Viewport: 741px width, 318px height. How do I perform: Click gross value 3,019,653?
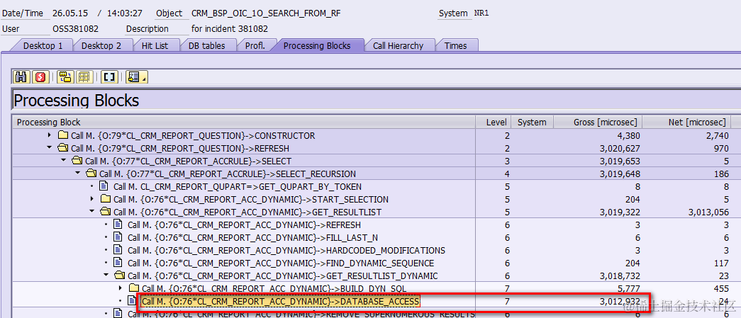click(620, 161)
